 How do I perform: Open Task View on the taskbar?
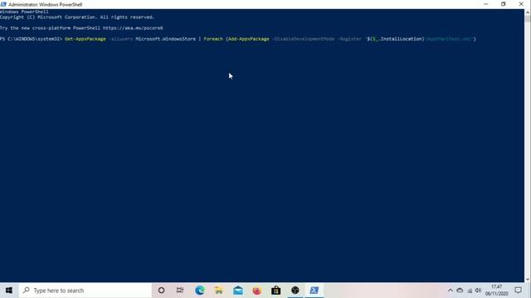click(x=180, y=291)
